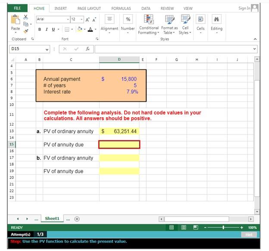Image resolution: width=269 pixels, height=251 pixels.
Task: Open the Number format group
Action: point(128,24)
